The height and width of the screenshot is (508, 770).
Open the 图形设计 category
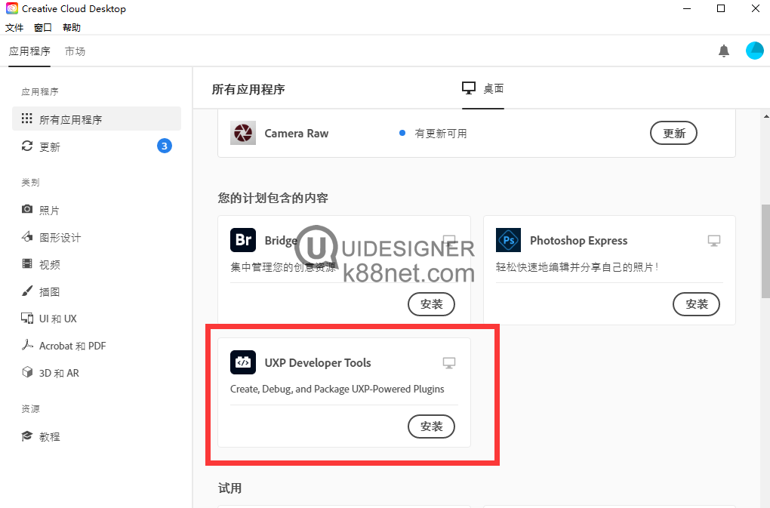51,238
